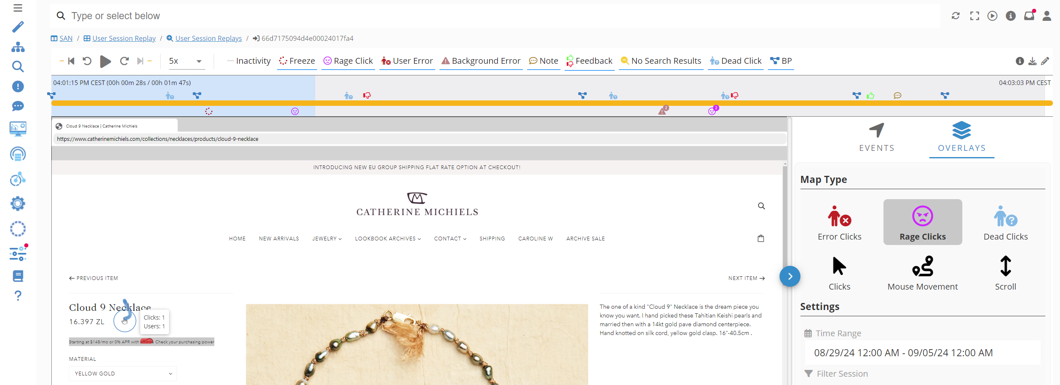The width and height of the screenshot is (1060, 385).
Task: Open the 5x playback speed dropdown
Action: [185, 61]
